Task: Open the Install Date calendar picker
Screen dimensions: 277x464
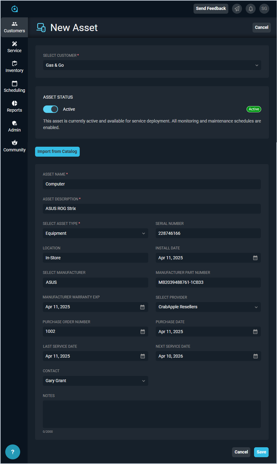Action: point(255,258)
